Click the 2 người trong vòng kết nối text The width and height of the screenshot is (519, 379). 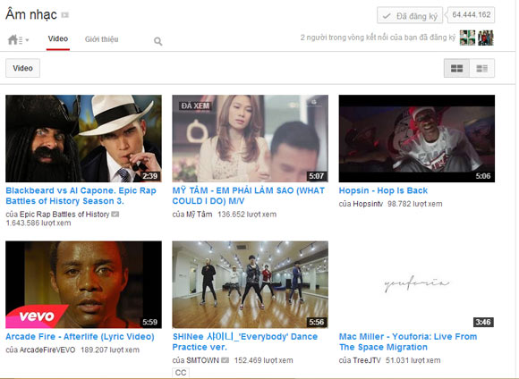click(x=378, y=38)
